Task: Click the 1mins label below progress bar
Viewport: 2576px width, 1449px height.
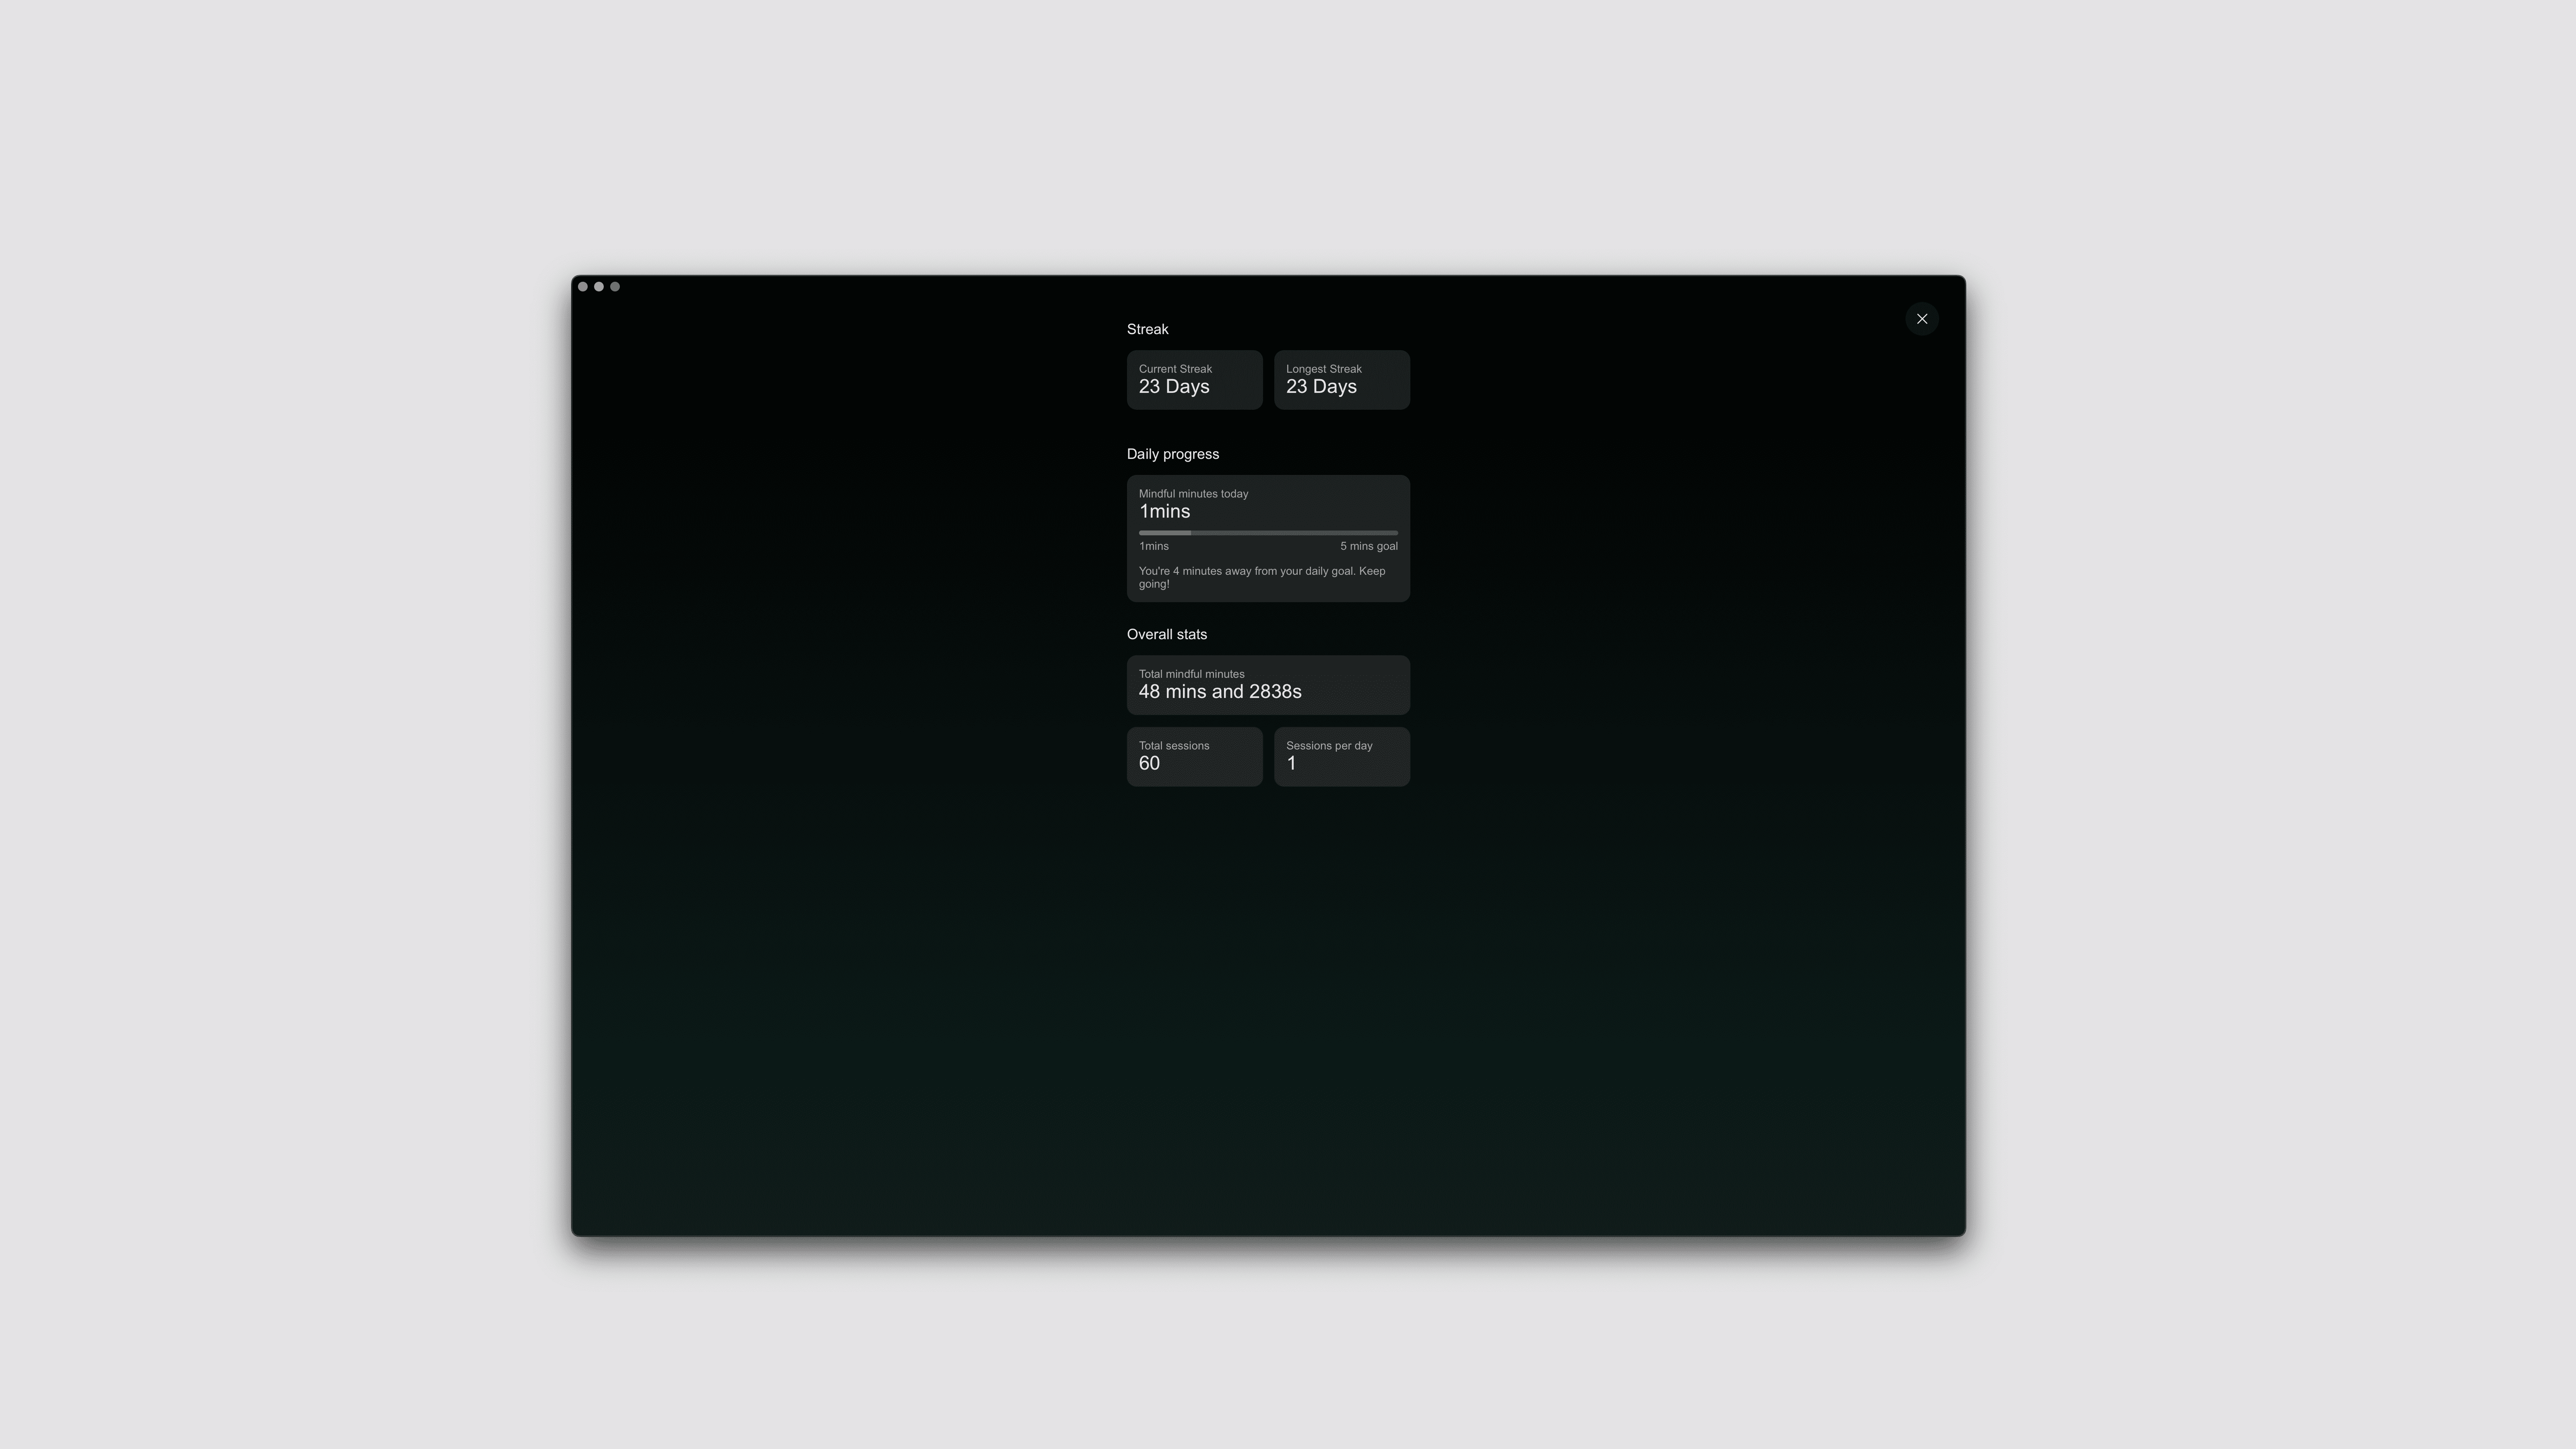Action: pos(1153,546)
